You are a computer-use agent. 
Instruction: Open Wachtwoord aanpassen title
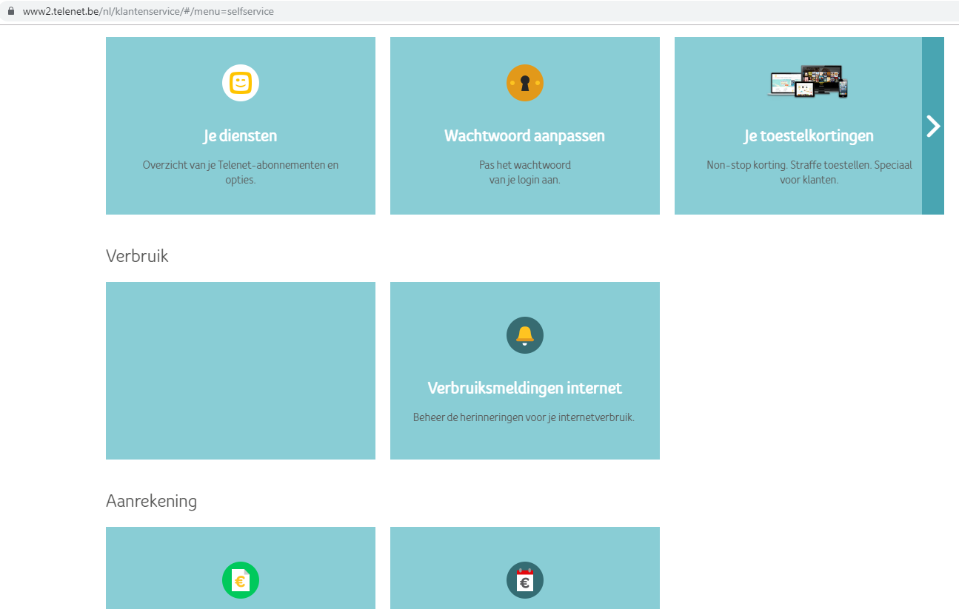pyautogui.click(x=524, y=136)
